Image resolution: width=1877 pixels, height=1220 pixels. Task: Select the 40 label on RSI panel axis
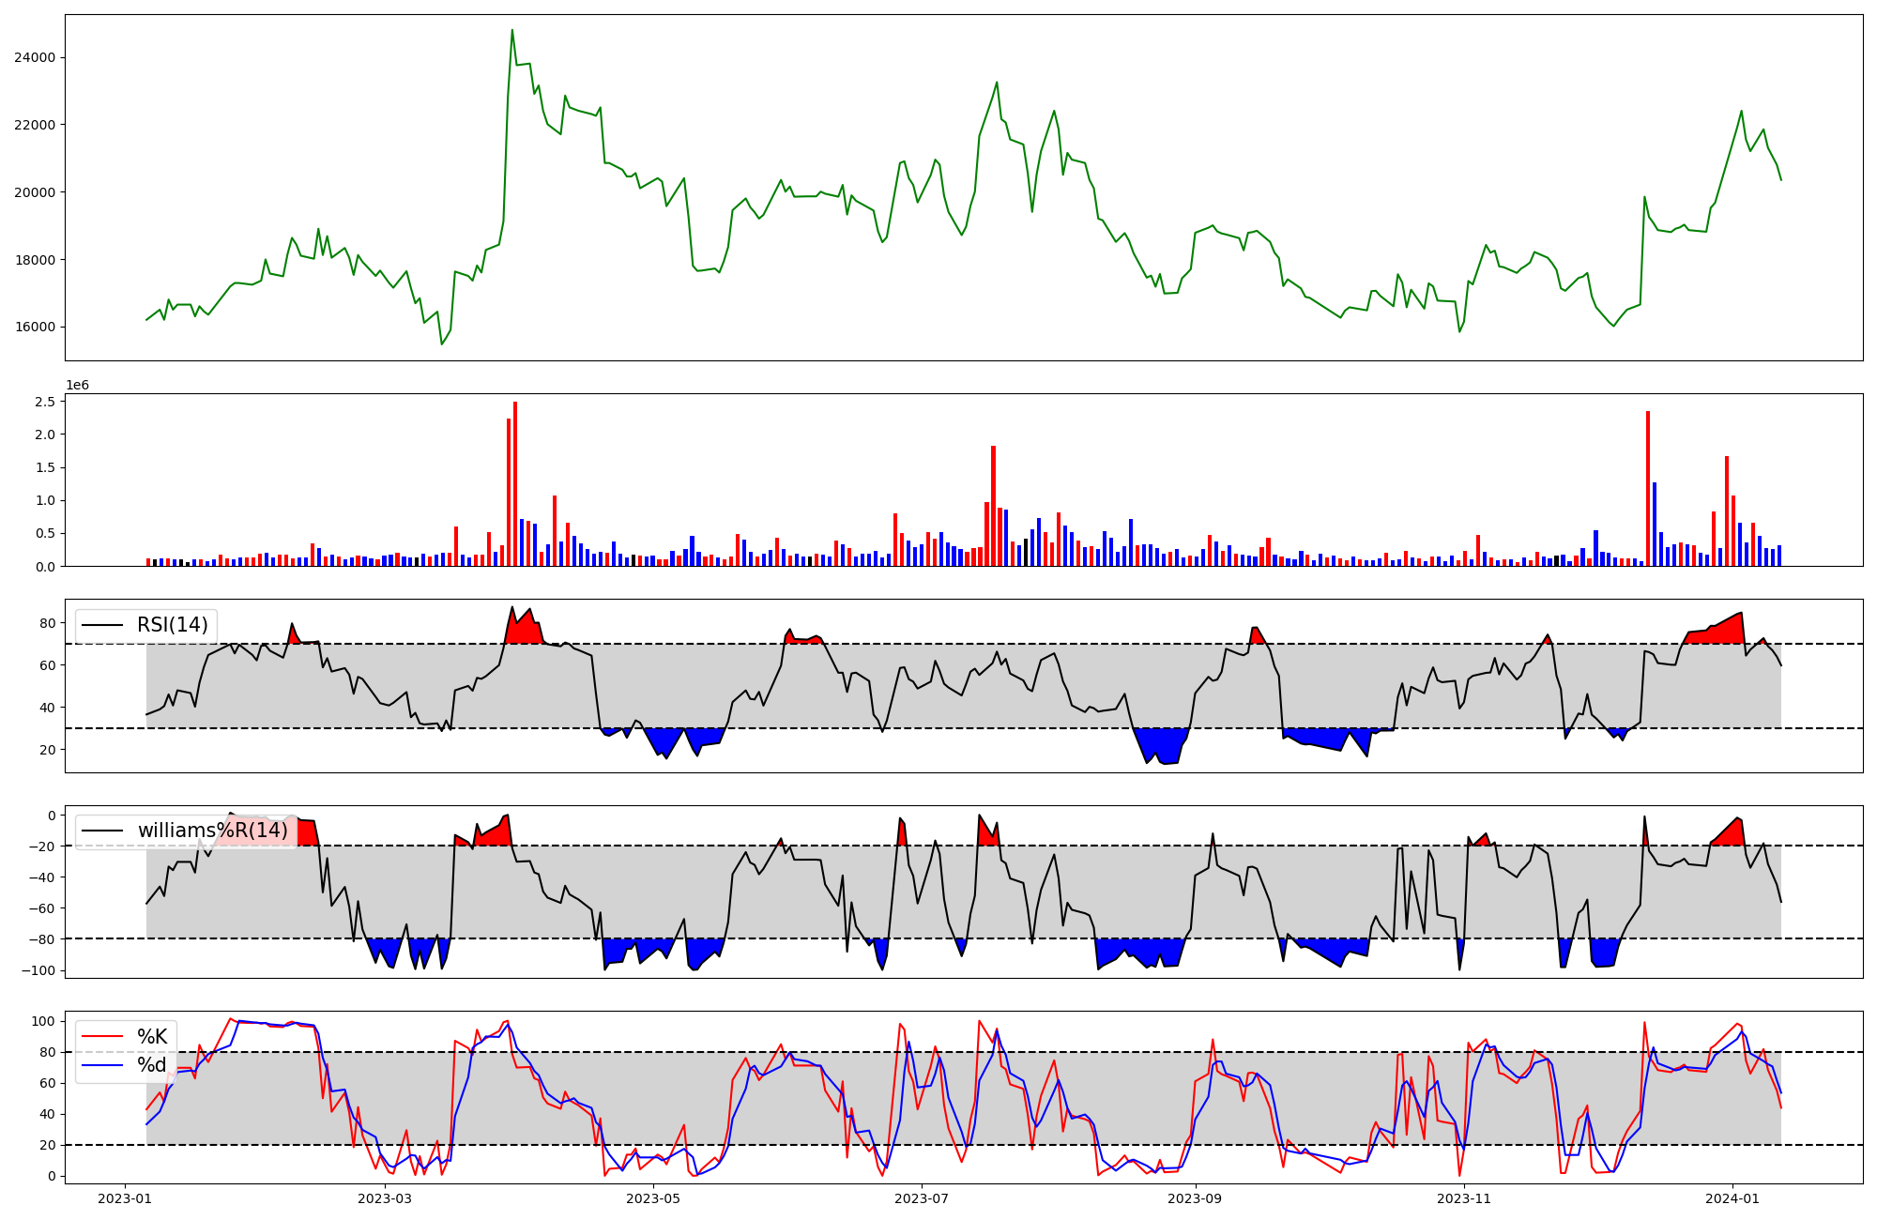click(x=48, y=708)
